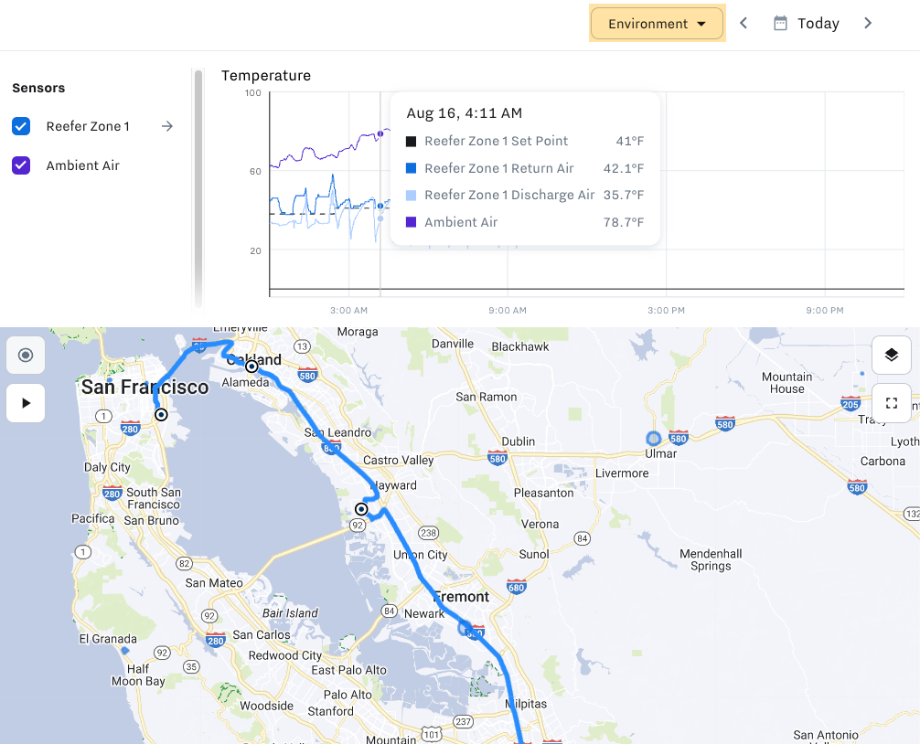This screenshot has width=920, height=744.
Task: Uncheck the Ambient Air sensor checkbox
Action: [21, 165]
